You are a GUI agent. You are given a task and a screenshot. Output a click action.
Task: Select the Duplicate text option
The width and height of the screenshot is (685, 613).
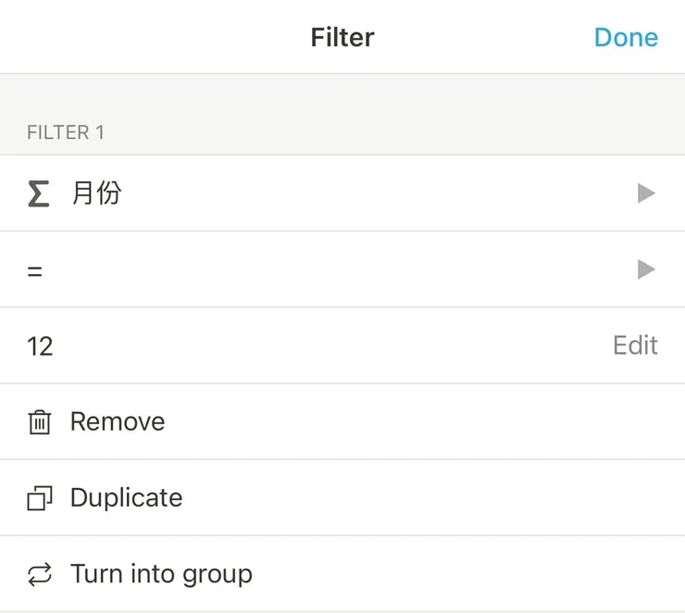click(126, 498)
